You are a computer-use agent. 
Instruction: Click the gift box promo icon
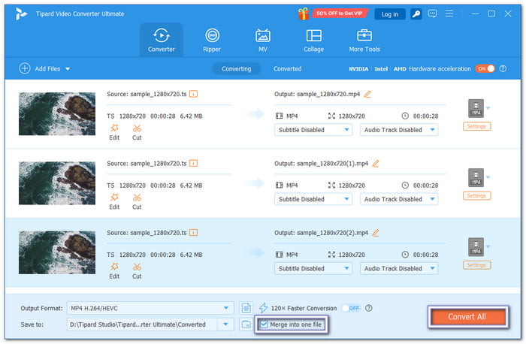[304, 14]
